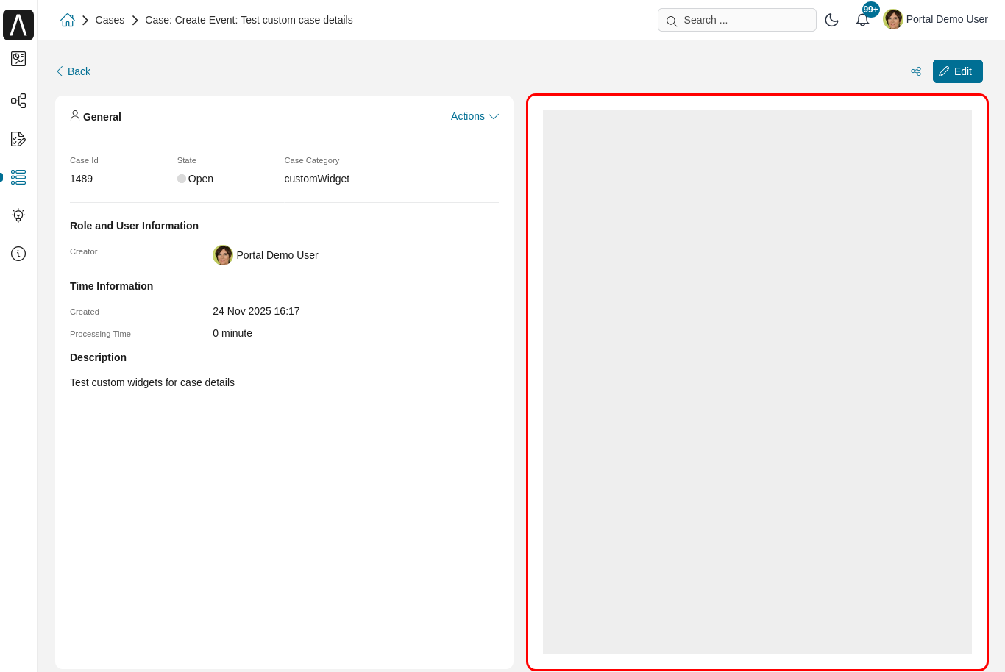The height and width of the screenshot is (672, 1005).
Task: Click the Portal Demo User avatar
Action: point(892,19)
